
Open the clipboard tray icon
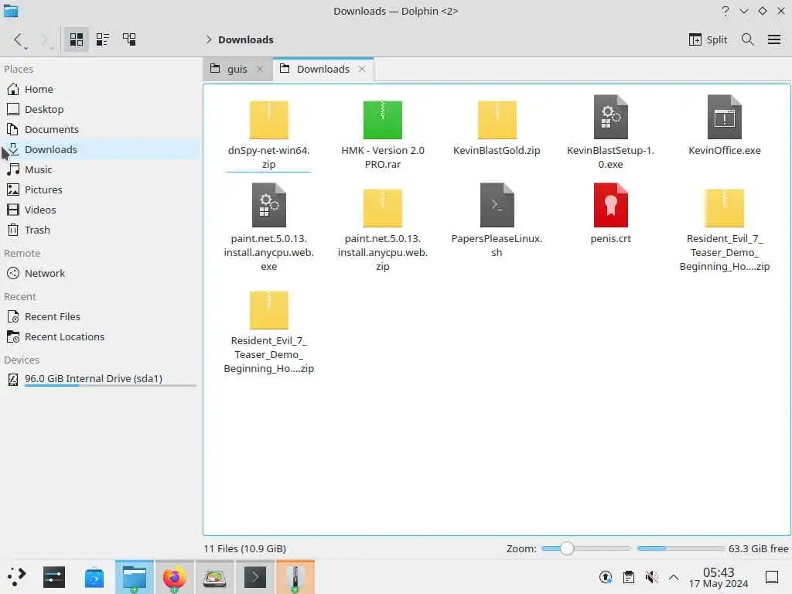[628, 577]
